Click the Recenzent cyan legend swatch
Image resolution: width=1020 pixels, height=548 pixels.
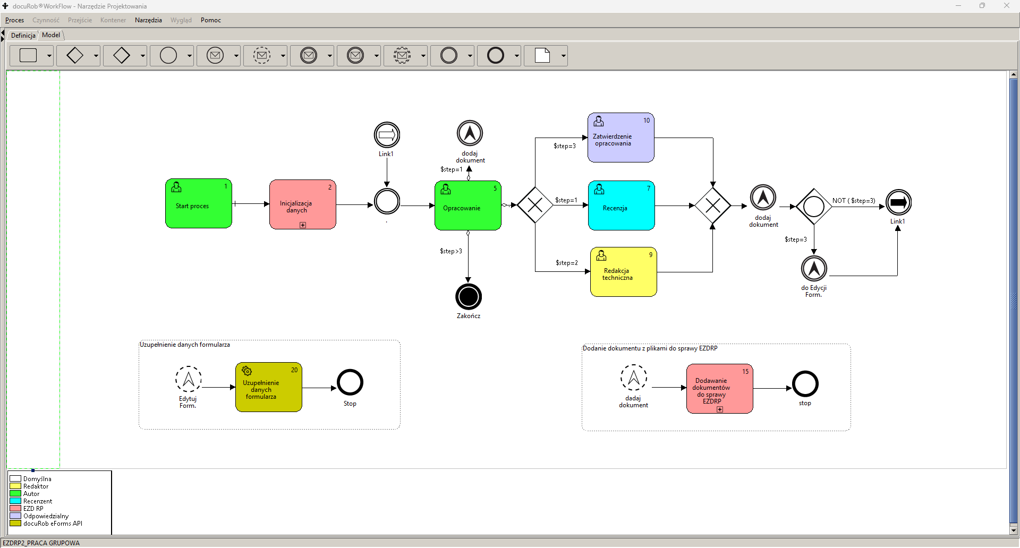pos(15,501)
